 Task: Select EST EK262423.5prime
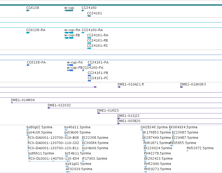pyautogui.click(x=158, y=159)
